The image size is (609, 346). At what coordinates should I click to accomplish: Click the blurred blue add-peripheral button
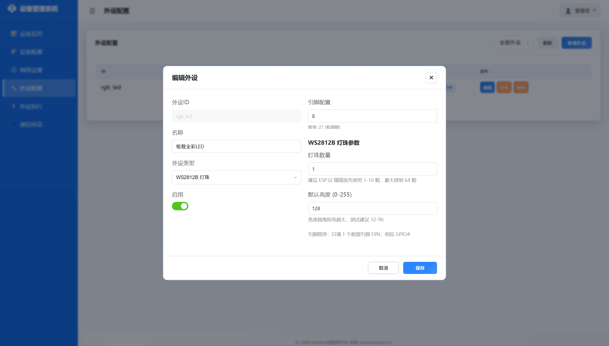pos(576,43)
